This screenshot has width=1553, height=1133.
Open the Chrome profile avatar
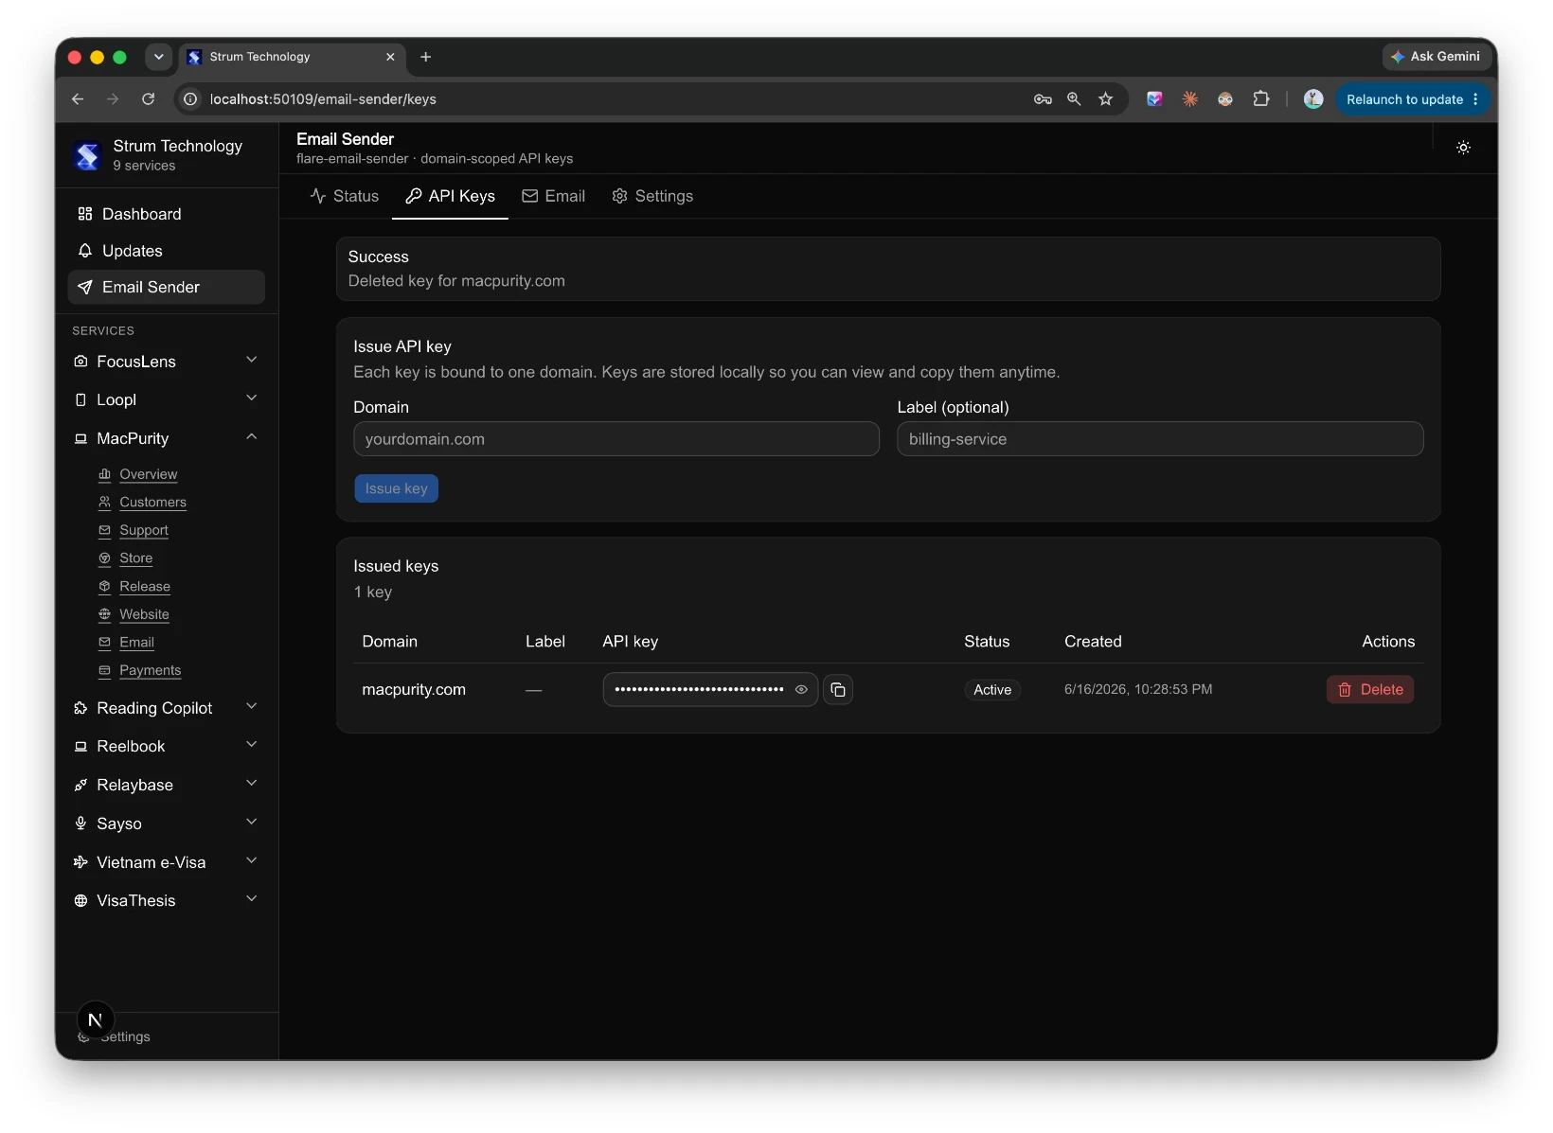[1313, 98]
